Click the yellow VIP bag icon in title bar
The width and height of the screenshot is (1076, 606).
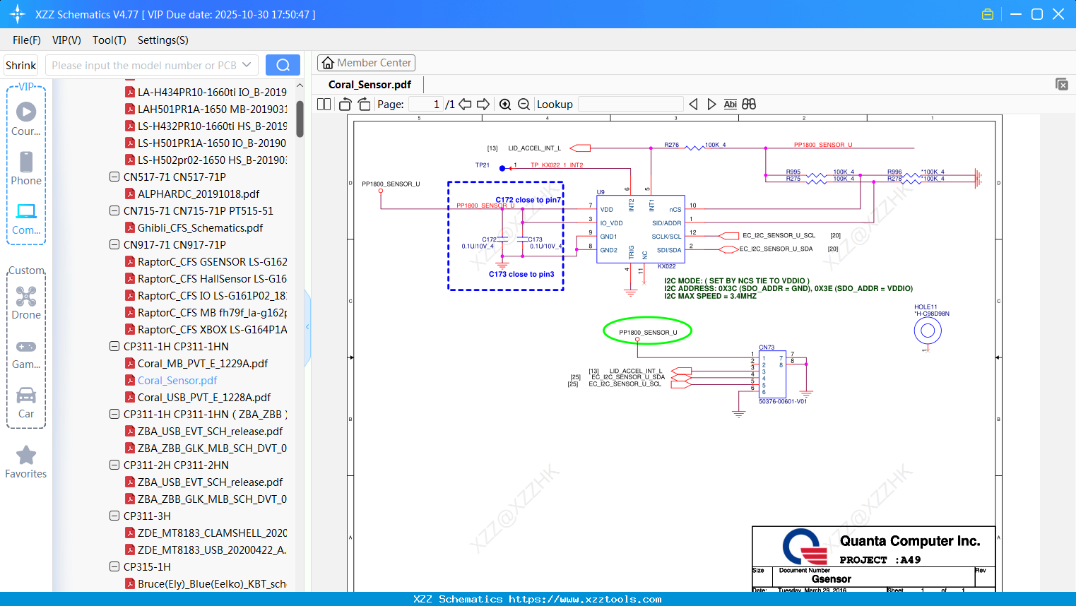tap(988, 14)
